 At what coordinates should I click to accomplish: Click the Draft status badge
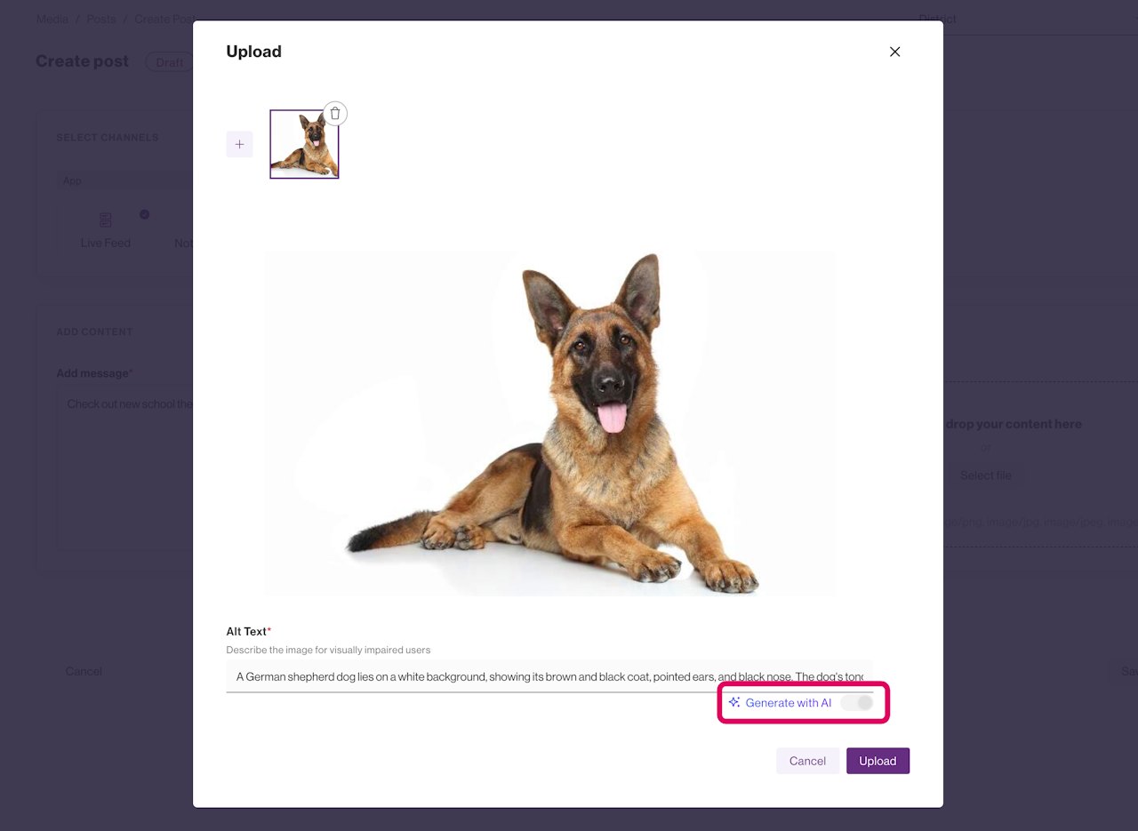tap(169, 62)
